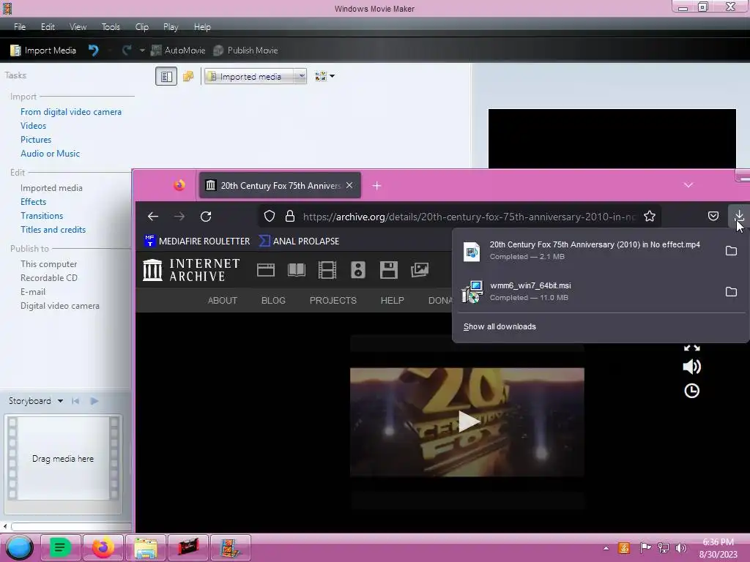Open the thumbnail Views dropdown

pyautogui.click(x=324, y=76)
